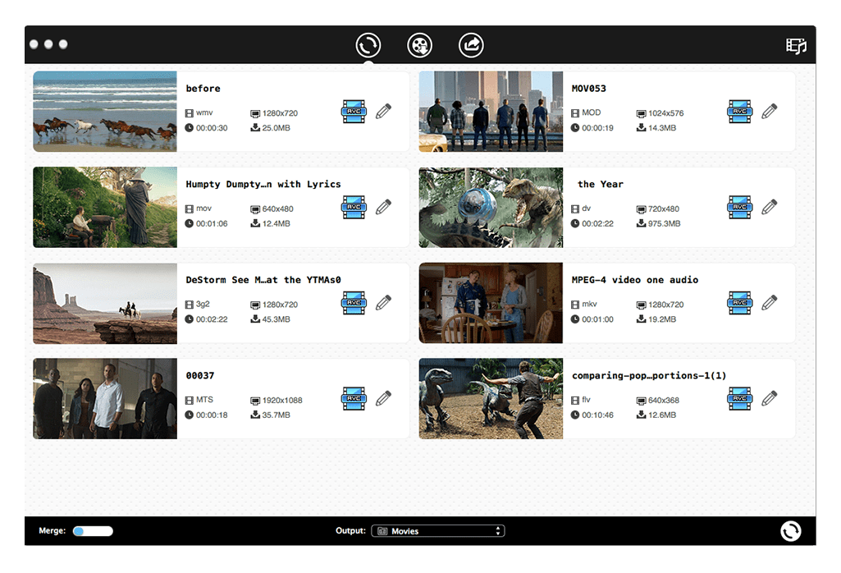Edit the MPEG-4 video one audio
This screenshot has width=841, height=573.
coord(769,303)
